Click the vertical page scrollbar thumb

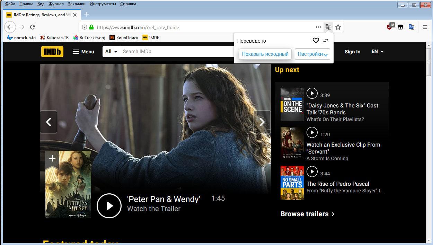point(428,61)
